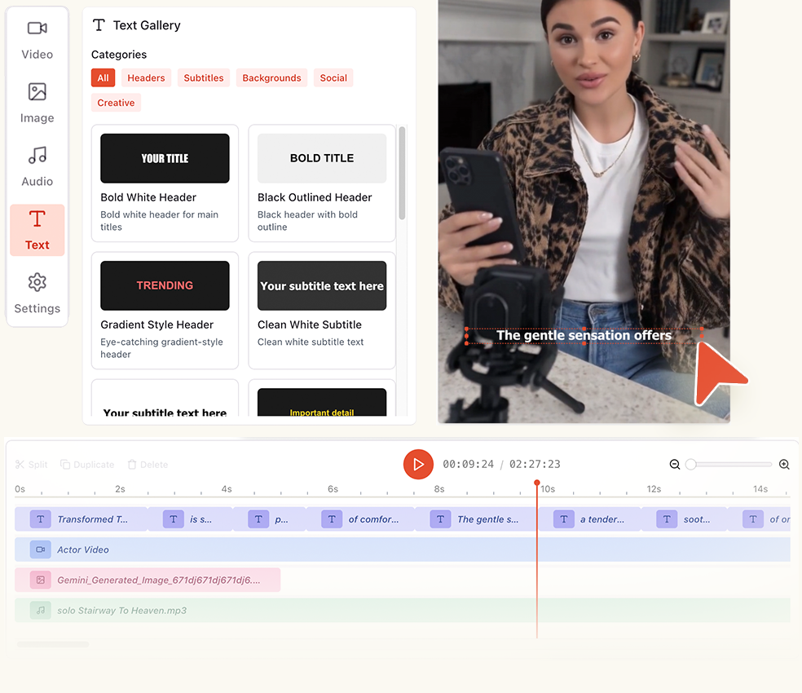This screenshot has width=802, height=693.
Task: Open Settings from the sidebar
Action: tap(37, 294)
